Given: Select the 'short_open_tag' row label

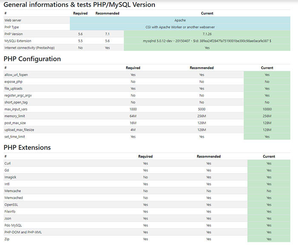Looking at the screenshot, I should point(16,102).
